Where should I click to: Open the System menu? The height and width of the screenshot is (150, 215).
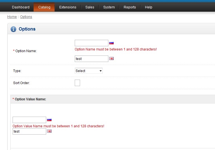(109, 7)
